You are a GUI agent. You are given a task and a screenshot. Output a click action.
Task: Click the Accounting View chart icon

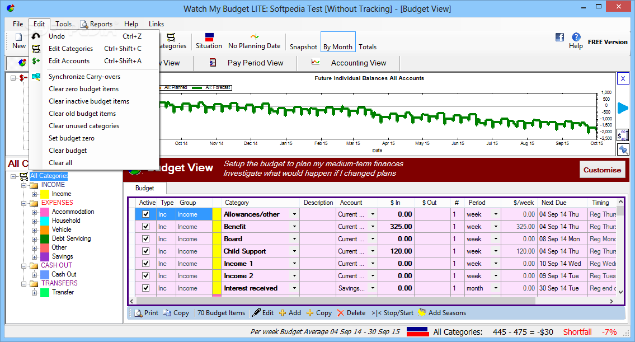[315, 62]
